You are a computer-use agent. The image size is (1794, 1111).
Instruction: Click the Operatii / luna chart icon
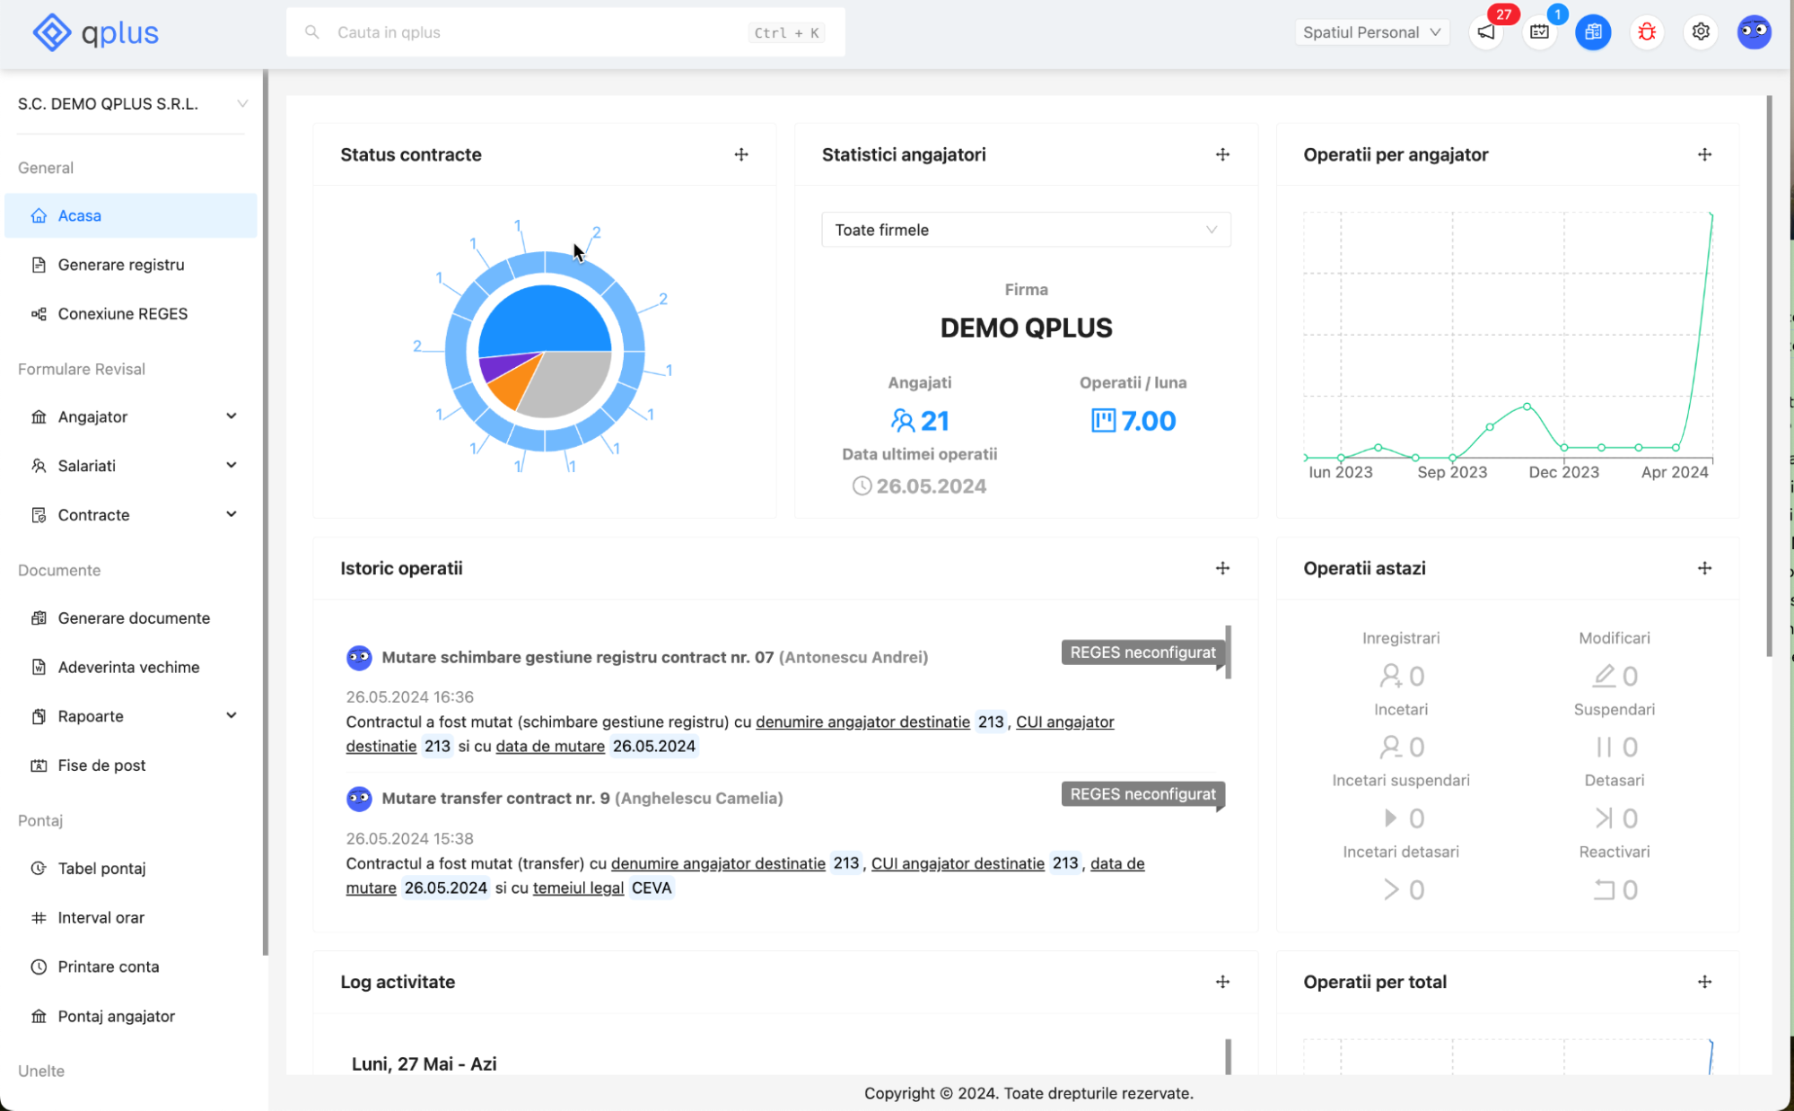pos(1103,421)
